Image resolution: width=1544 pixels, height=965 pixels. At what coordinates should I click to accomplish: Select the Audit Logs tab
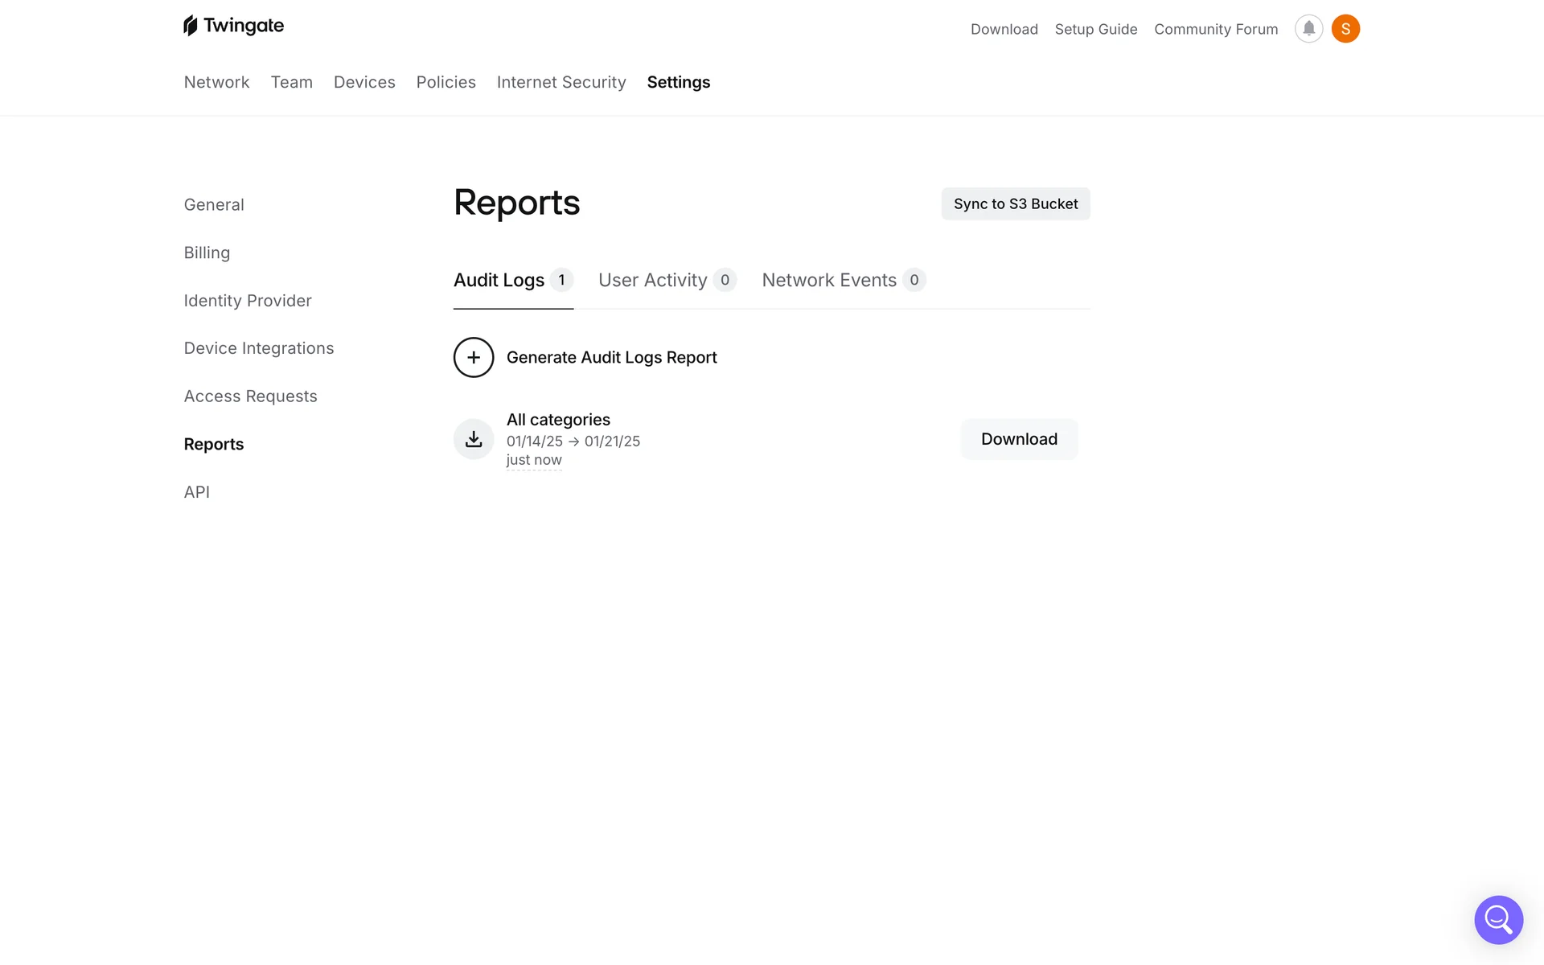tap(499, 280)
